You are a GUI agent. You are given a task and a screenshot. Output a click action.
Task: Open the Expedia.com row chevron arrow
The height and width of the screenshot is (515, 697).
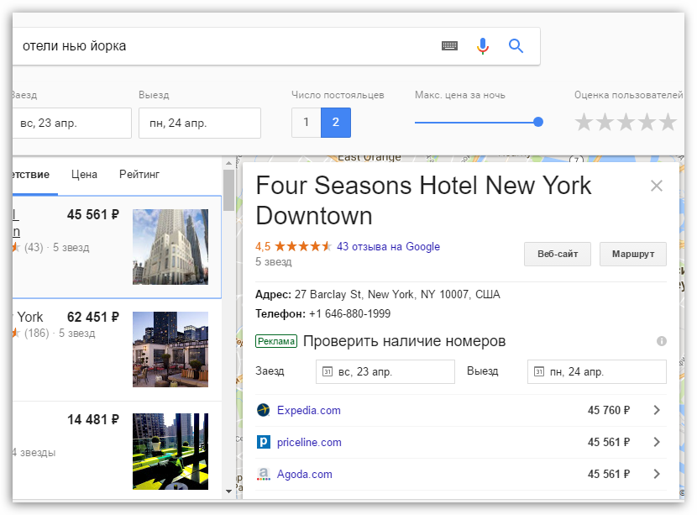click(x=657, y=410)
